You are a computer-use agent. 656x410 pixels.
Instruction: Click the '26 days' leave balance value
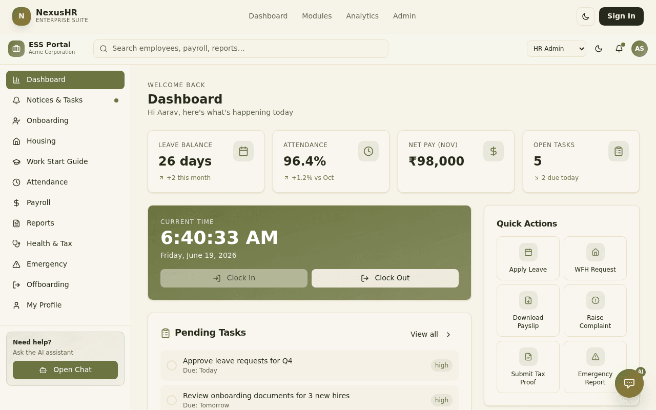coord(185,161)
